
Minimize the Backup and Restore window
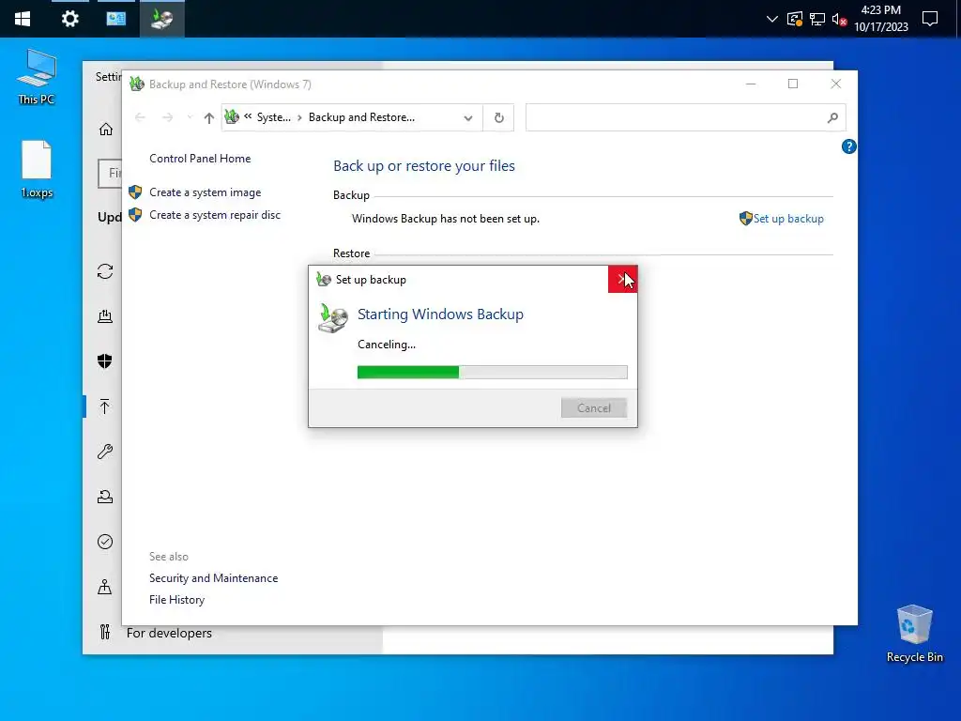[751, 84]
